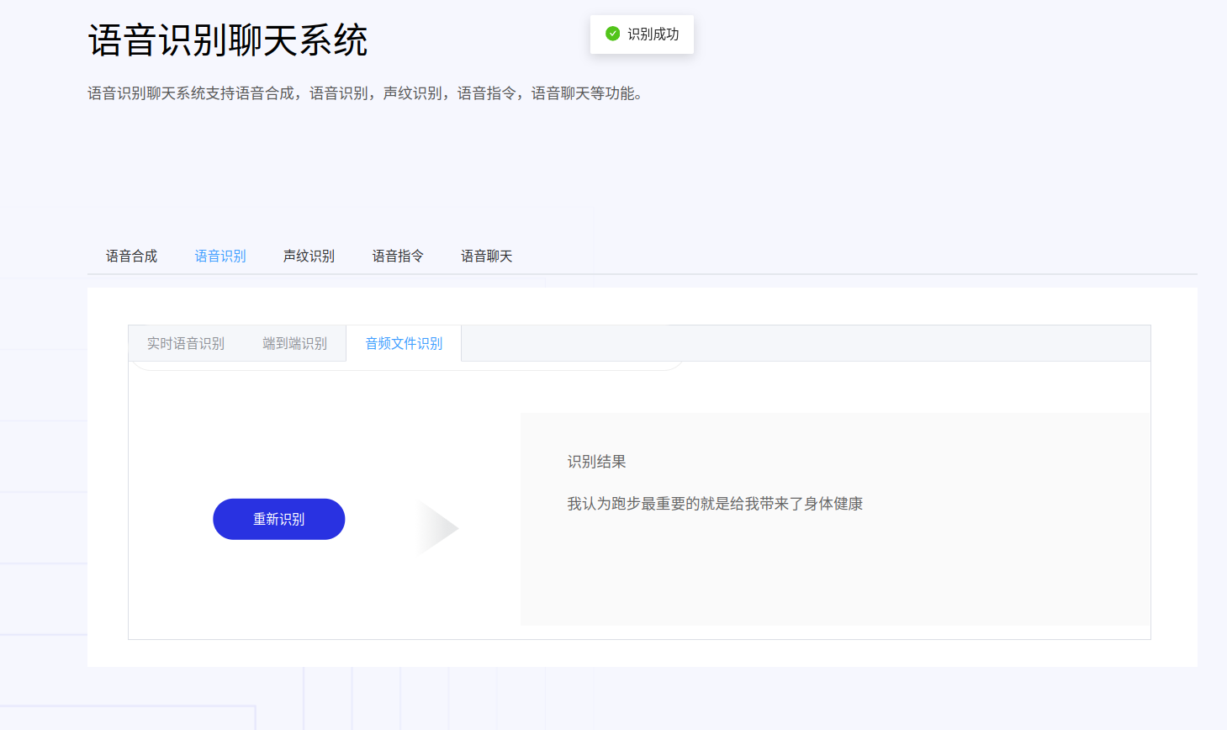Open the 语音聊天 tab
This screenshot has width=1227, height=730.
(x=486, y=257)
